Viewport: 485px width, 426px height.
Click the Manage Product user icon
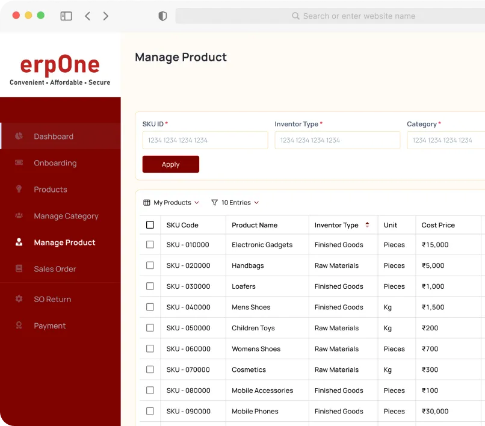point(19,242)
